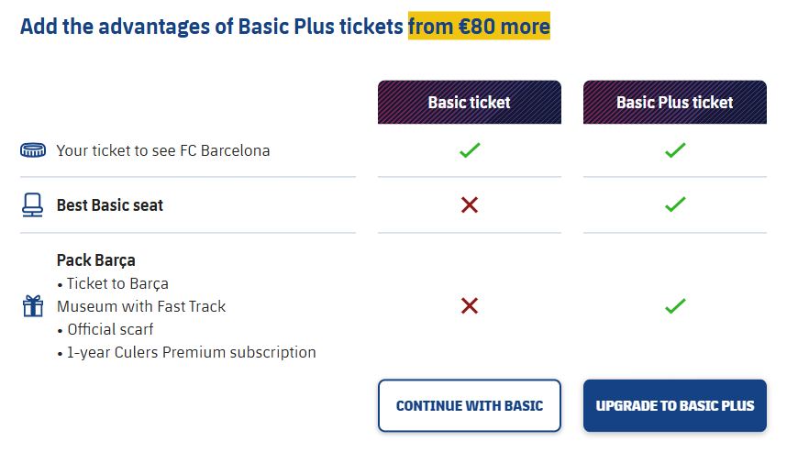
Task: Click the seat icon next to Best Basic seat
Action: coord(33,205)
